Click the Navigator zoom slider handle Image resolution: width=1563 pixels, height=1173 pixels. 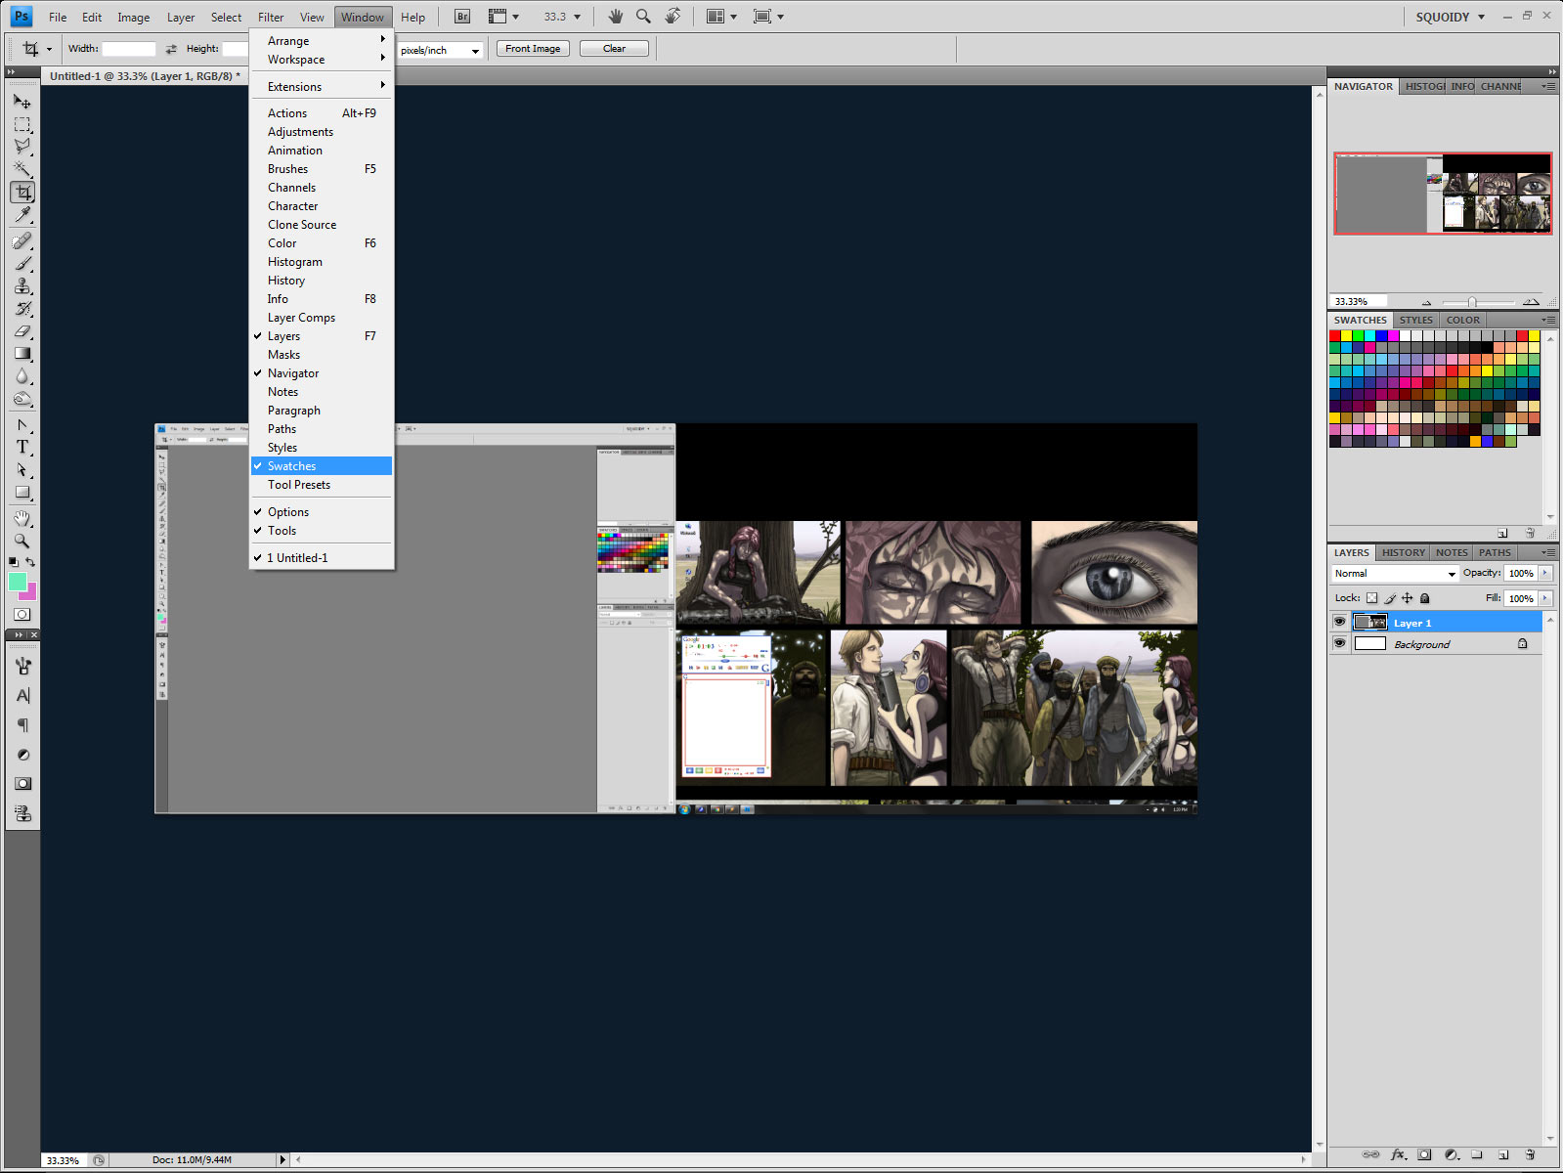[1472, 302]
